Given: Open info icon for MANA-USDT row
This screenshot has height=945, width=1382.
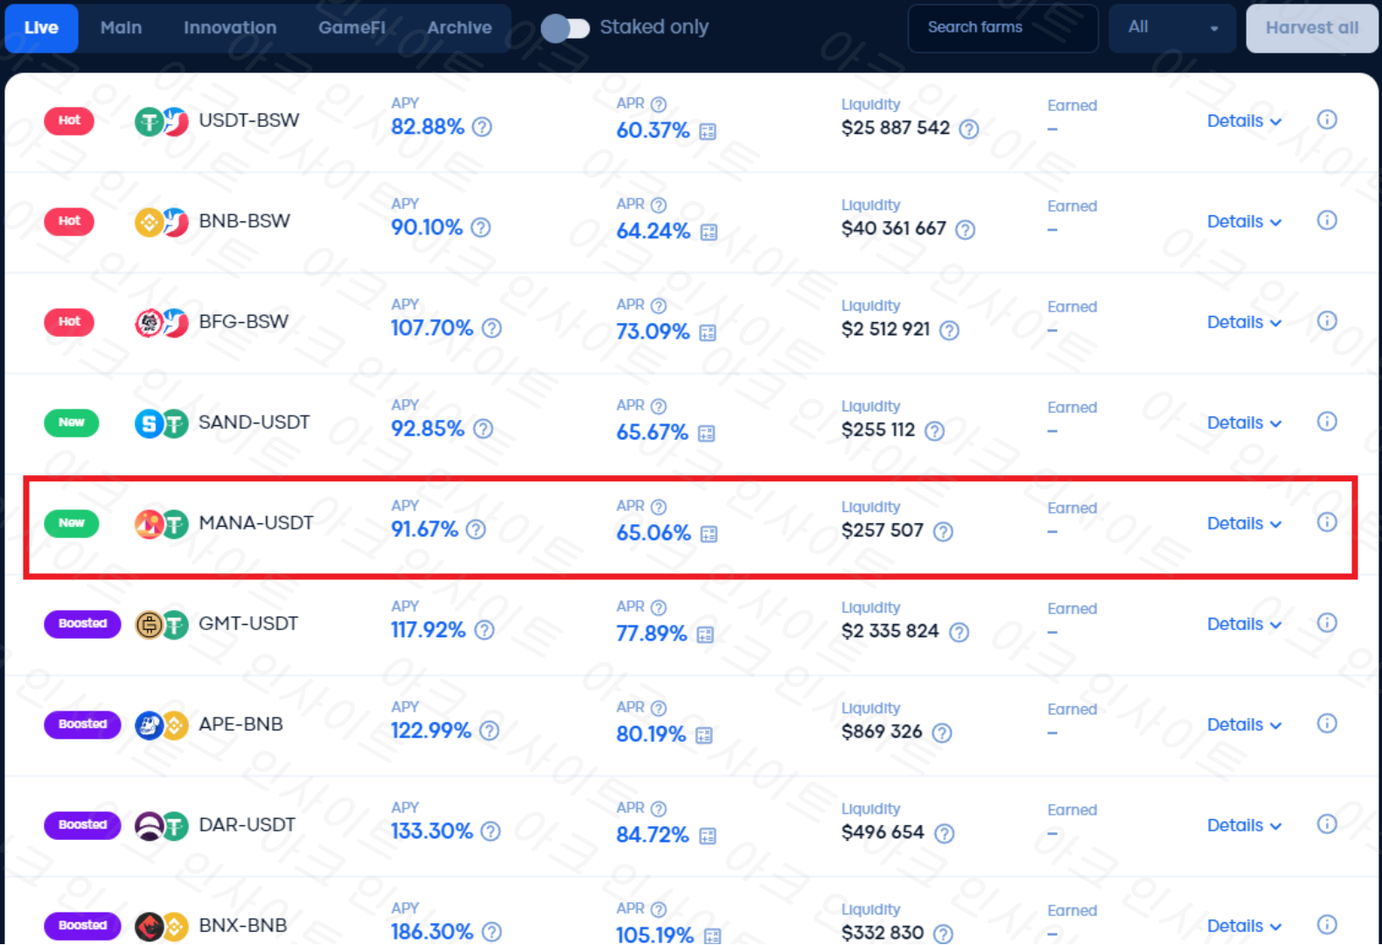Looking at the screenshot, I should 1327,522.
